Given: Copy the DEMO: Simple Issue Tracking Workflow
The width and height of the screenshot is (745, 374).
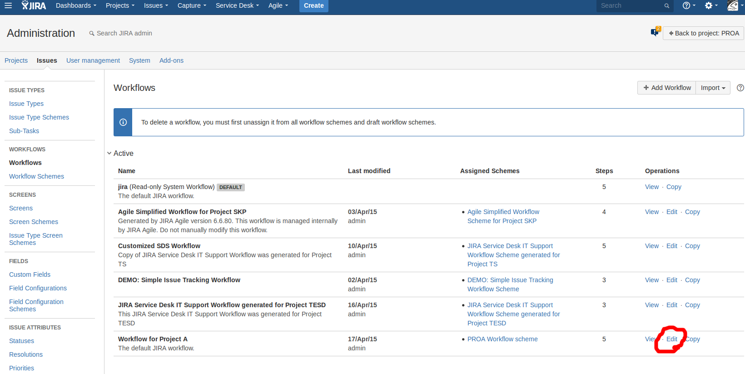Looking at the screenshot, I should click(692, 280).
